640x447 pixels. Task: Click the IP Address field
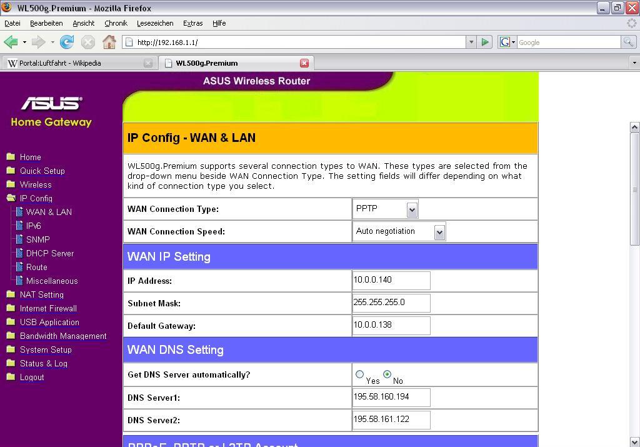click(x=391, y=281)
